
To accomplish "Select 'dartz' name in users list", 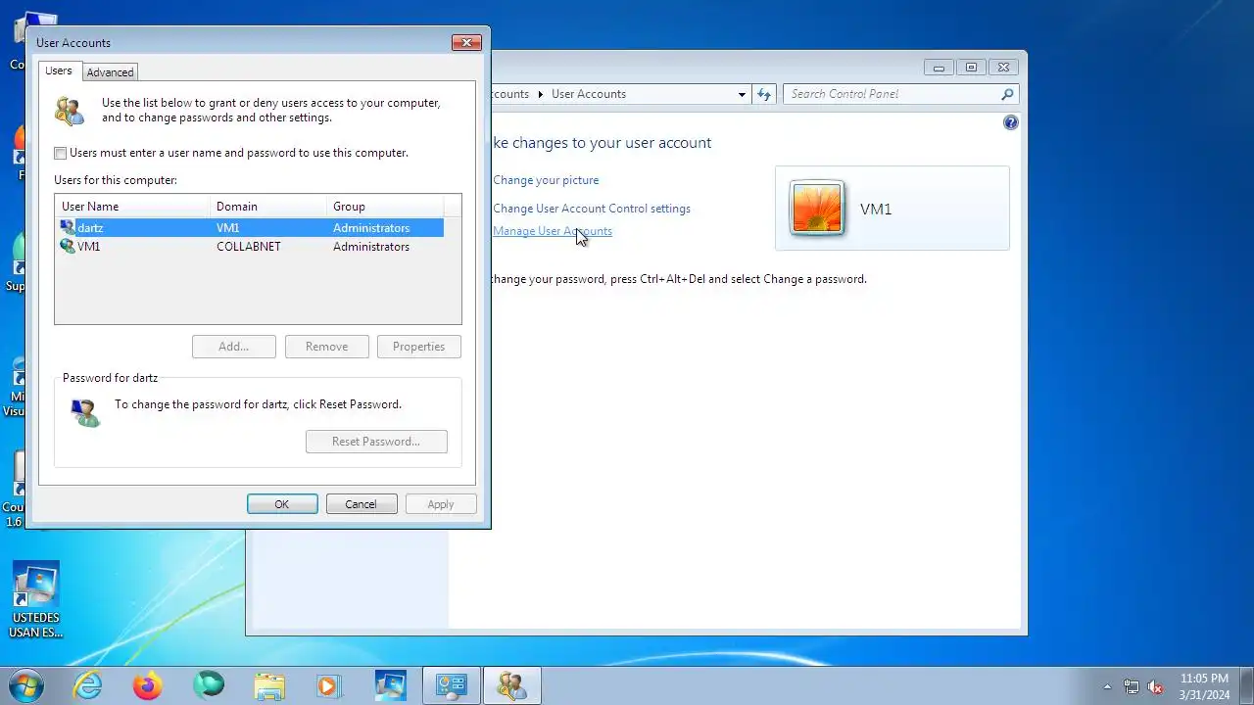I will click(90, 227).
